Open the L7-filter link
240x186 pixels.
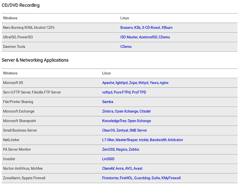click(x=108, y=140)
